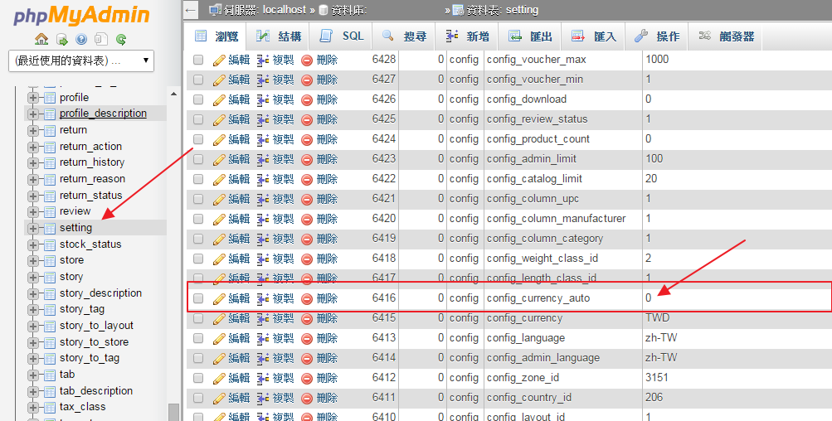832x421 pixels.
Task: Open the return_history table link
Action: pos(92,162)
